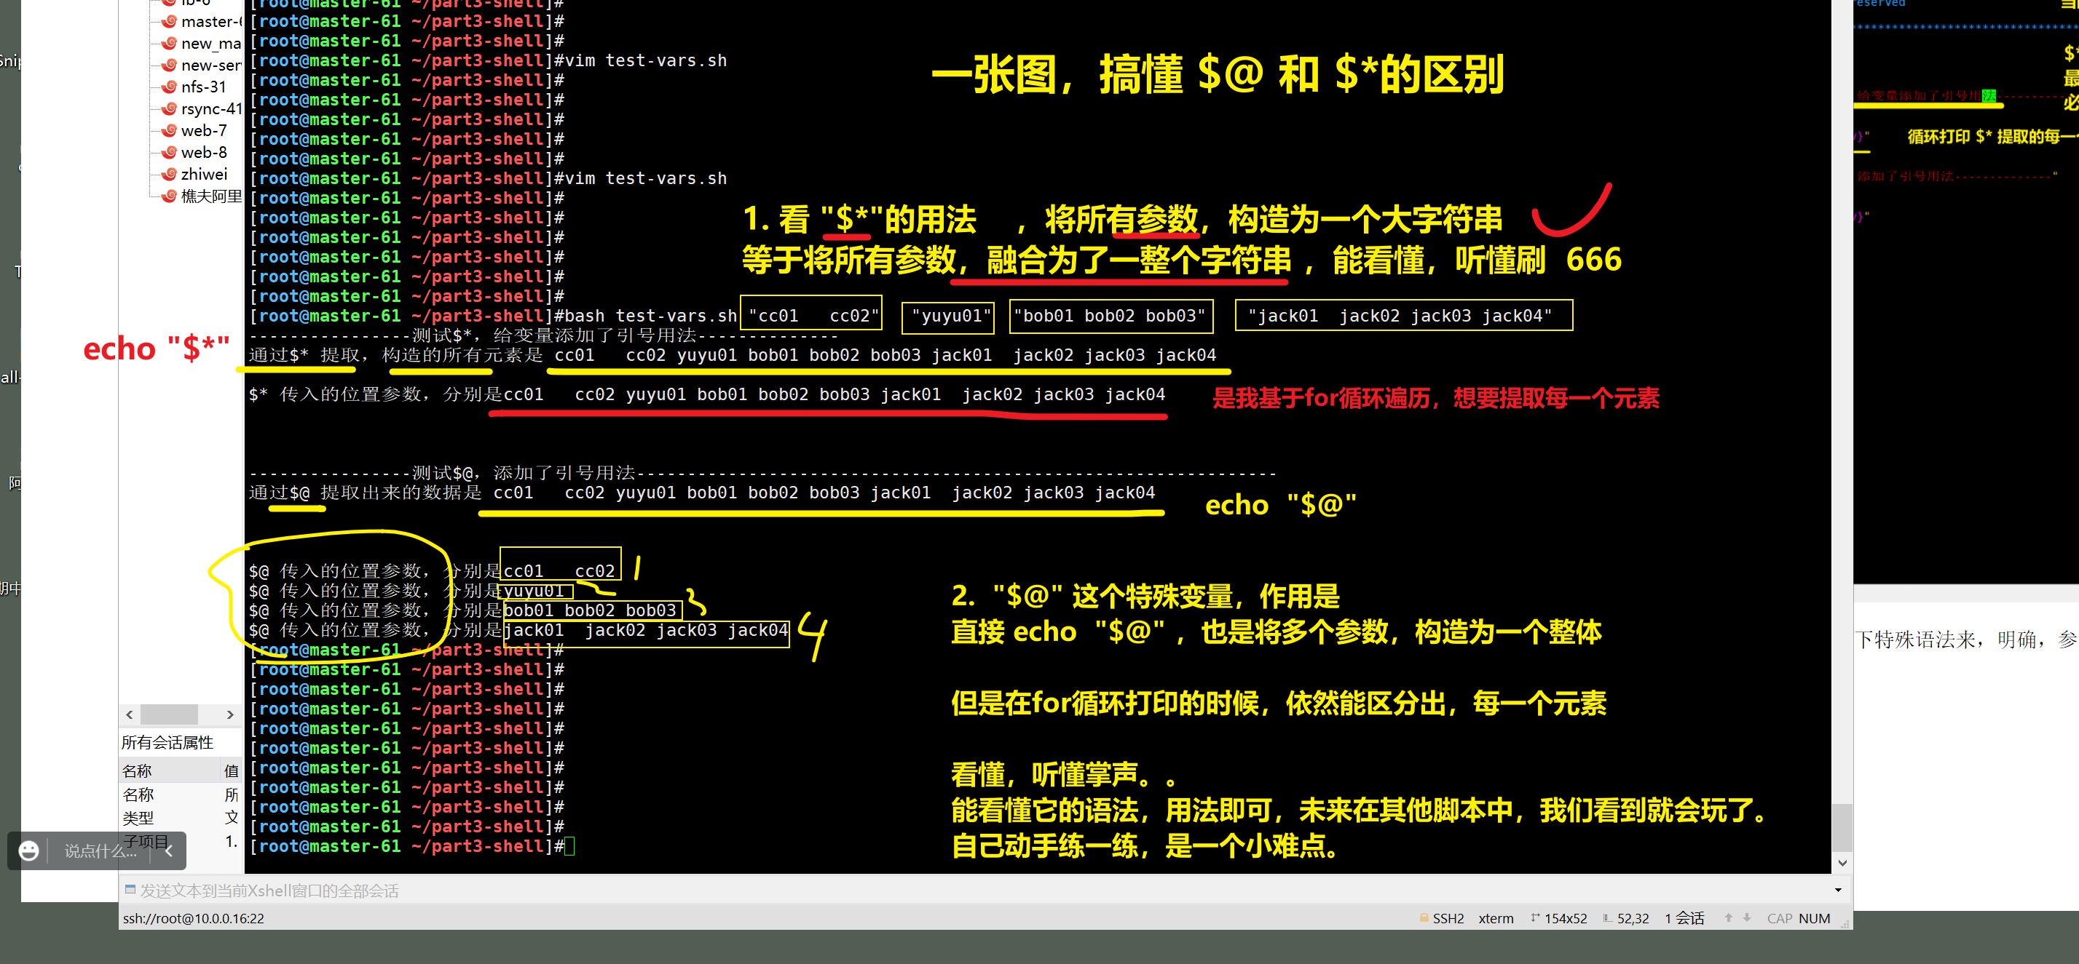Collapse the chat overlay with left chevron
The height and width of the screenshot is (964, 2079).
pos(169,851)
